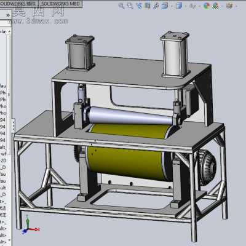Restore the Previous View

[139, 6]
